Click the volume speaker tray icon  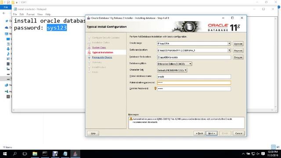258,154
